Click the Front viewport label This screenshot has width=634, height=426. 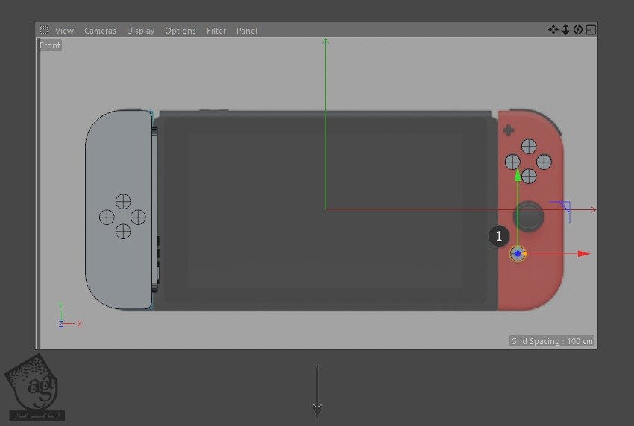point(50,45)
